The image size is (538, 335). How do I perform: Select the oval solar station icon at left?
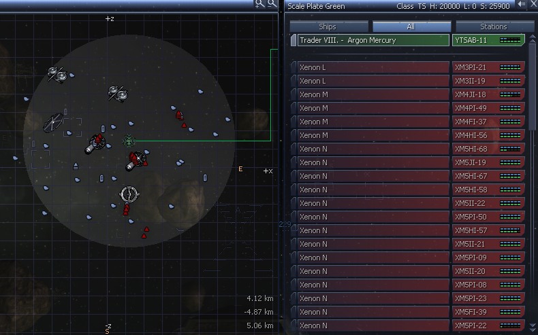[x=53, y=123]
